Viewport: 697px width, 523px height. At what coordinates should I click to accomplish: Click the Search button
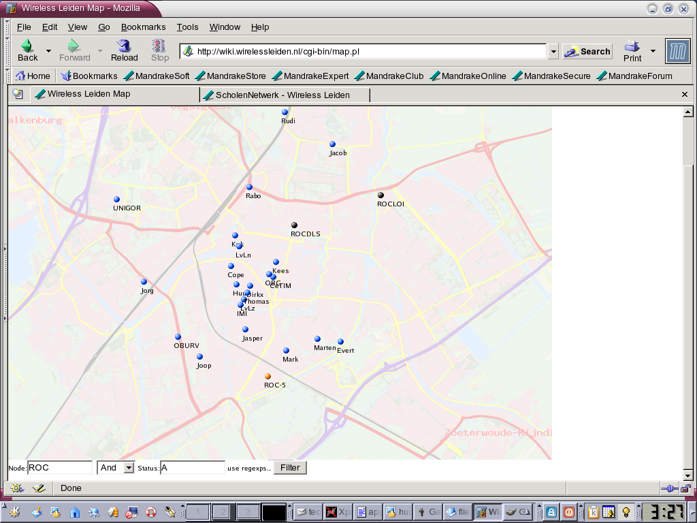coord(588,51)
